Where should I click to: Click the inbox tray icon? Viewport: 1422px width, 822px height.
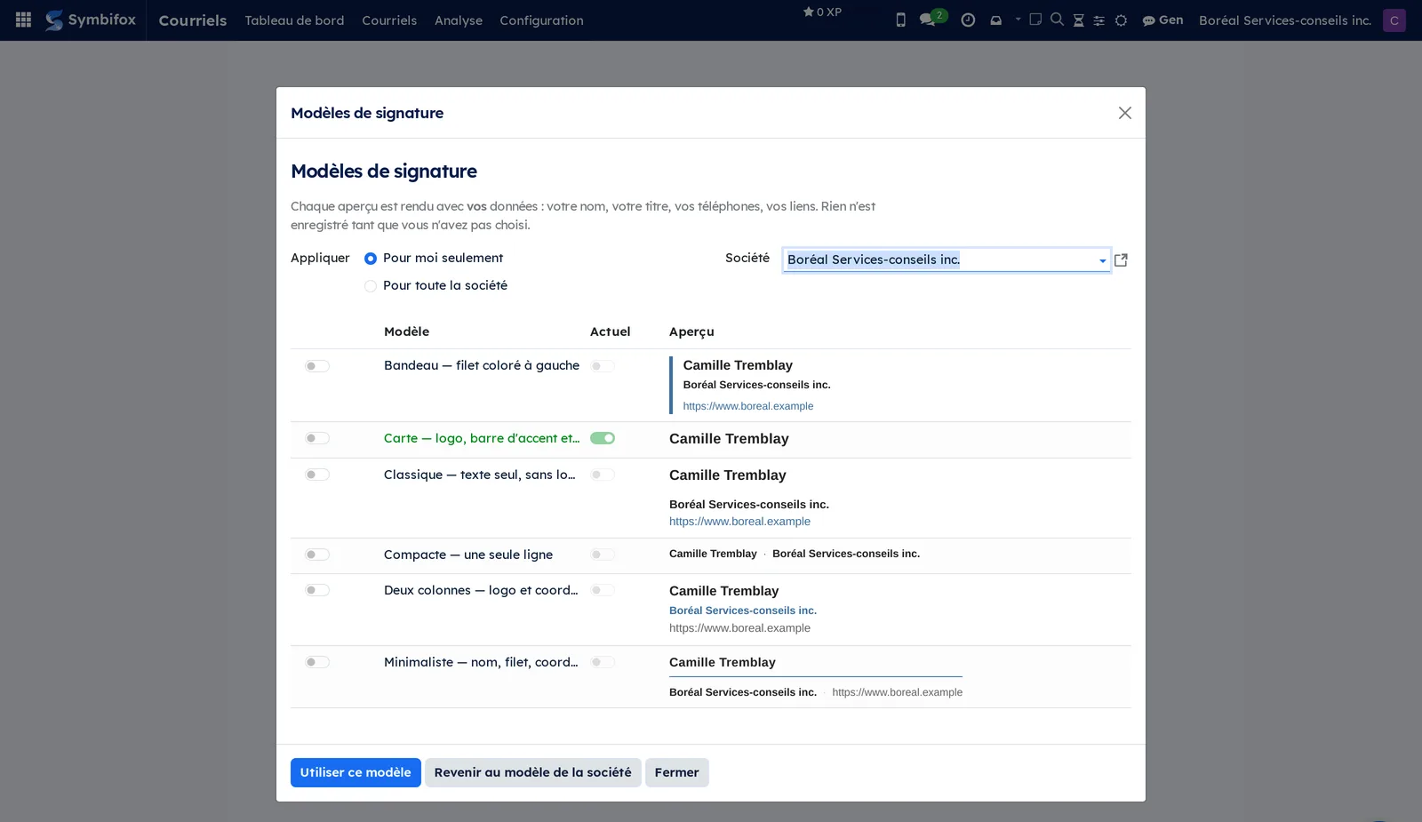coord(995,20)
